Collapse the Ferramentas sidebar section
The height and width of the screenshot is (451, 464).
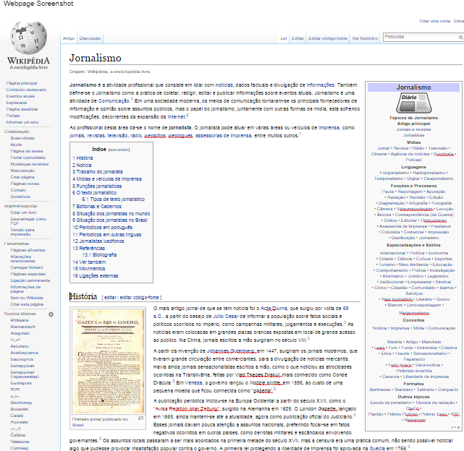click(x=16, y=243)
